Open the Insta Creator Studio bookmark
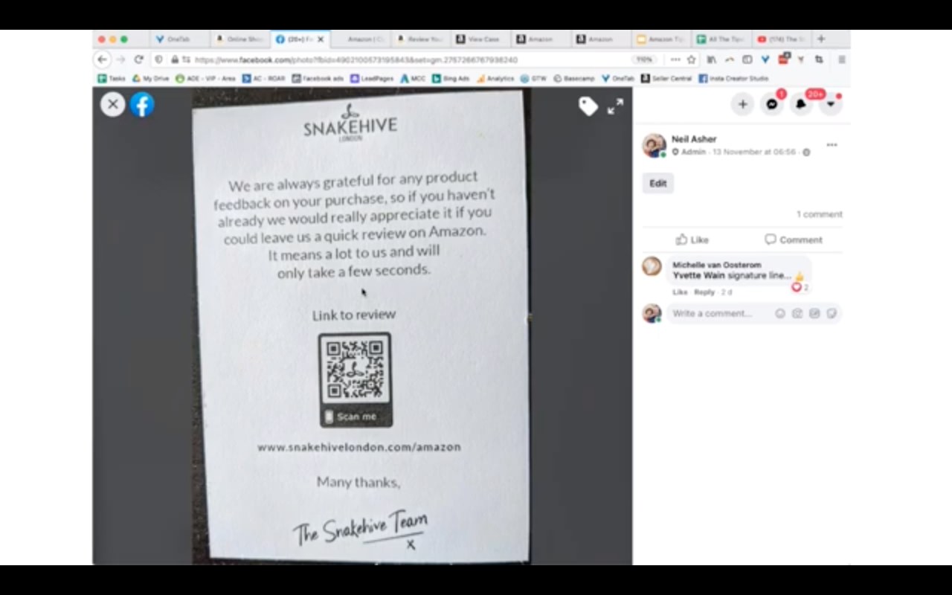Image resolution: width=952 pixels, height=595 pixels. (733, 78)
